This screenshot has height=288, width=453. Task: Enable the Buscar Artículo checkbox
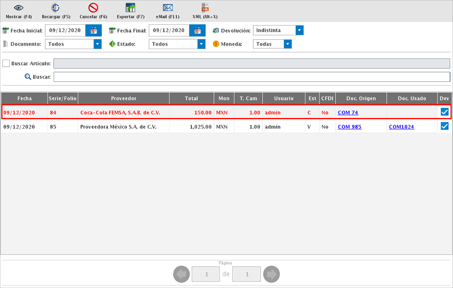[6, 63]
